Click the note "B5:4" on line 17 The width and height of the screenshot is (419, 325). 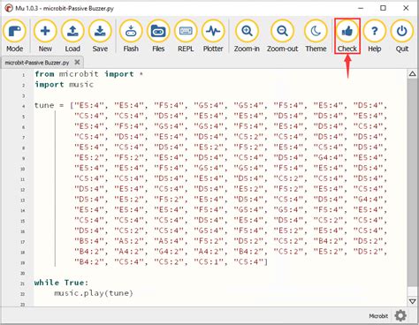pos(89,241)
